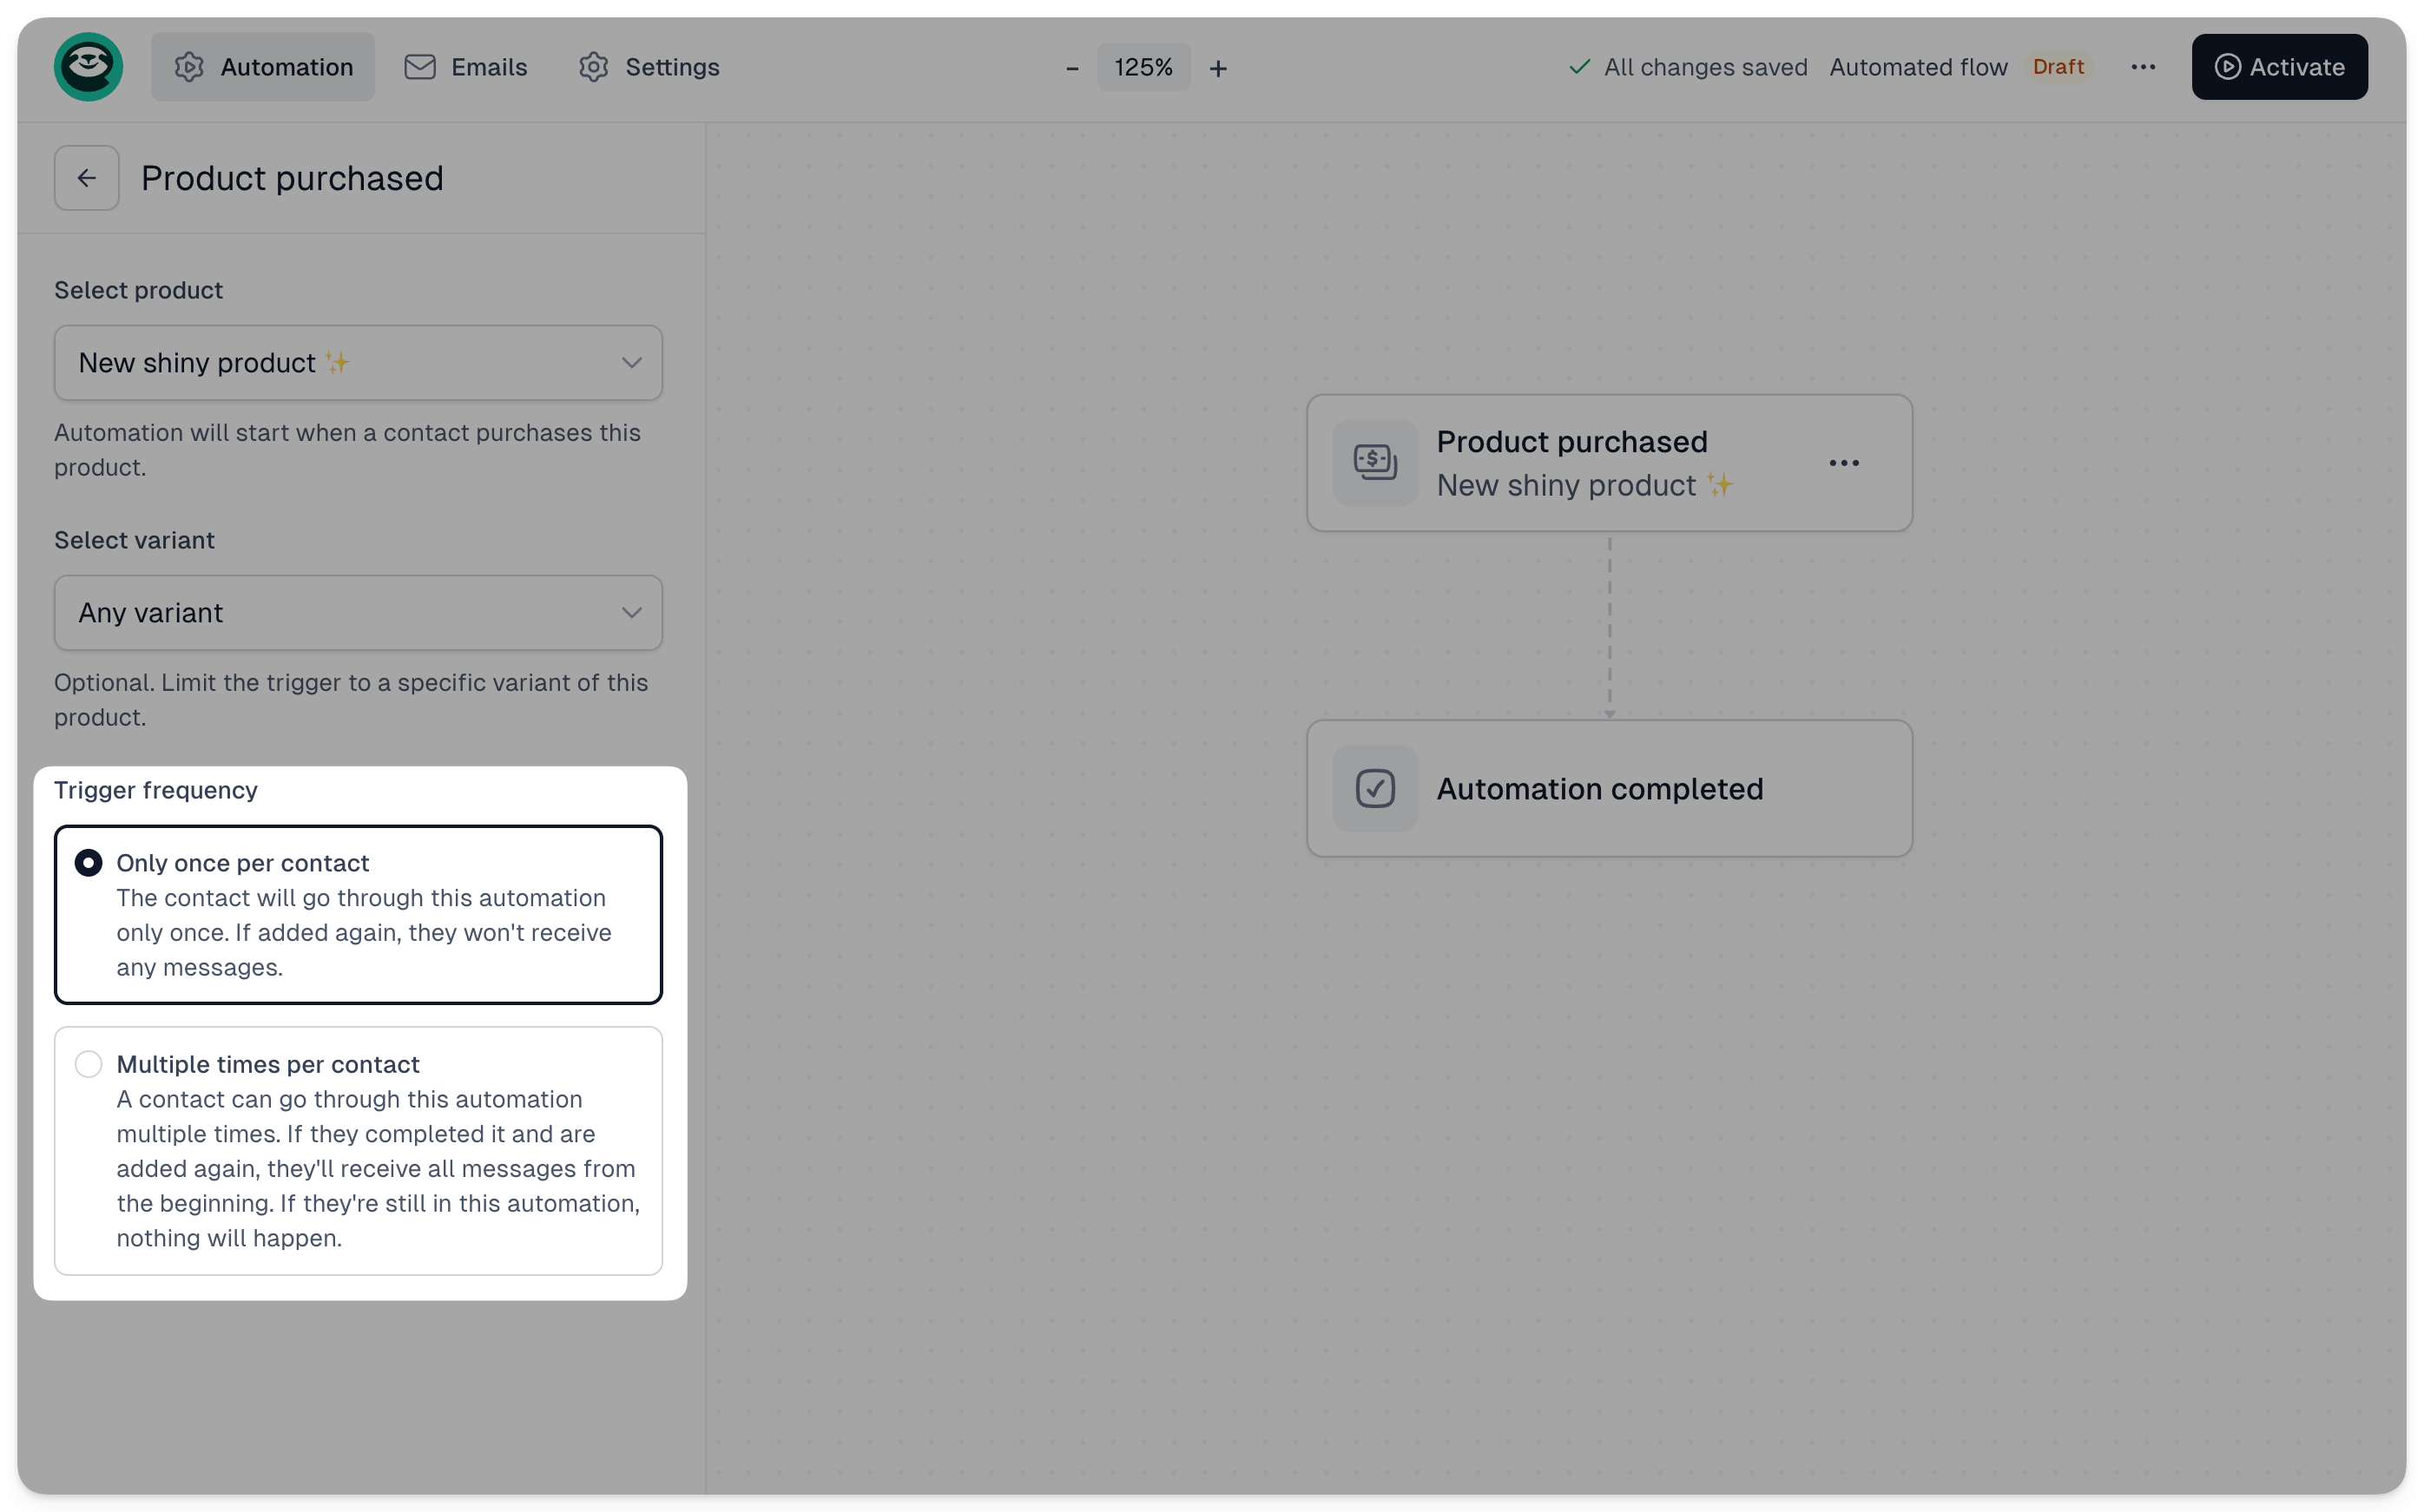This screenshot has height=1512, width=2424.
Task: Click the Product purchased panel heading
Action: point(292,178)
